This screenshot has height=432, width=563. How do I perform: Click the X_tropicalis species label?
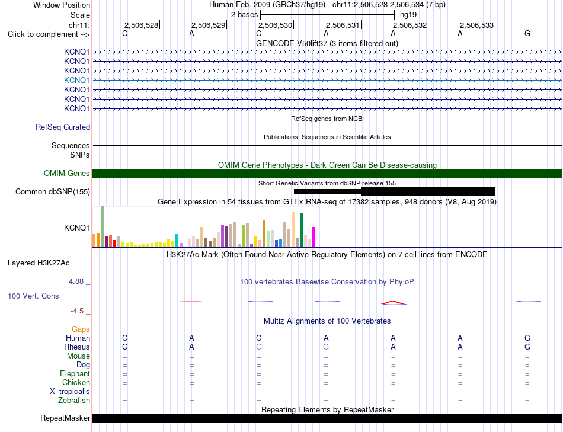point(70,392)
